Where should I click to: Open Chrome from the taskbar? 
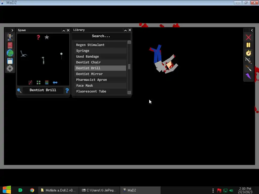point(32,190)
